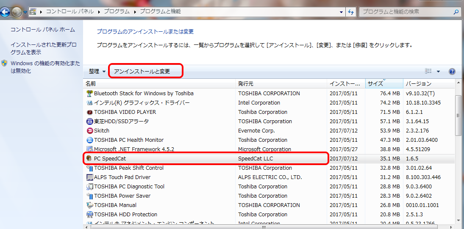Click the PC SpeedCat cat icon

click(x=89, y=159)
